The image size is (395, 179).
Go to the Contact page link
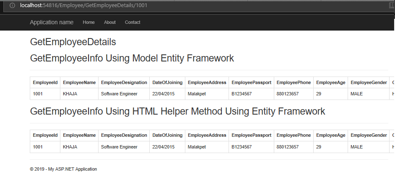point(133,23)
